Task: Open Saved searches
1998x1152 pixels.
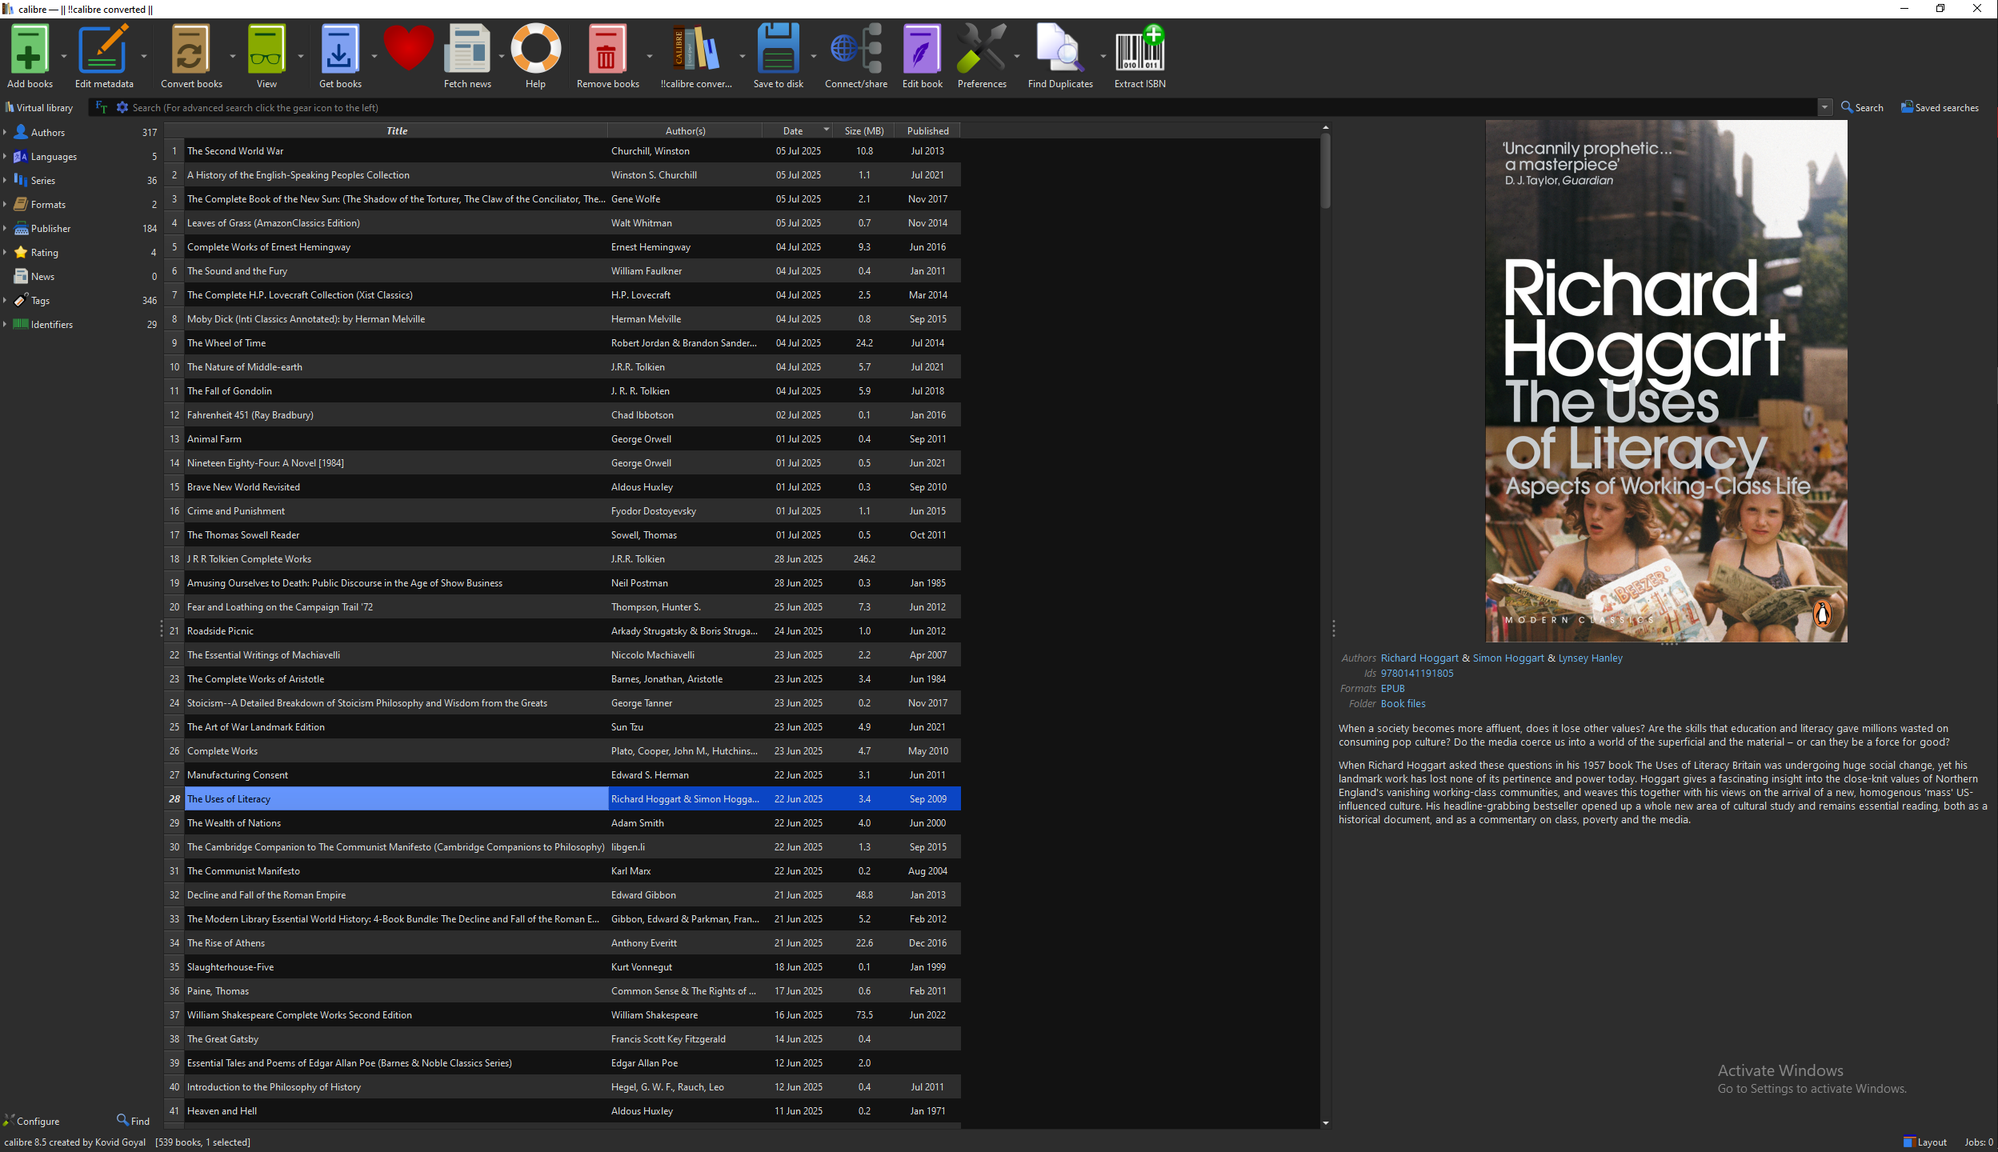Action: click(x=1940, y=107)
